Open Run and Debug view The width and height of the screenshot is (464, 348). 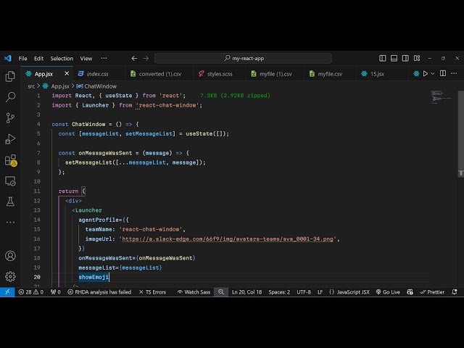tap(10, 138)
